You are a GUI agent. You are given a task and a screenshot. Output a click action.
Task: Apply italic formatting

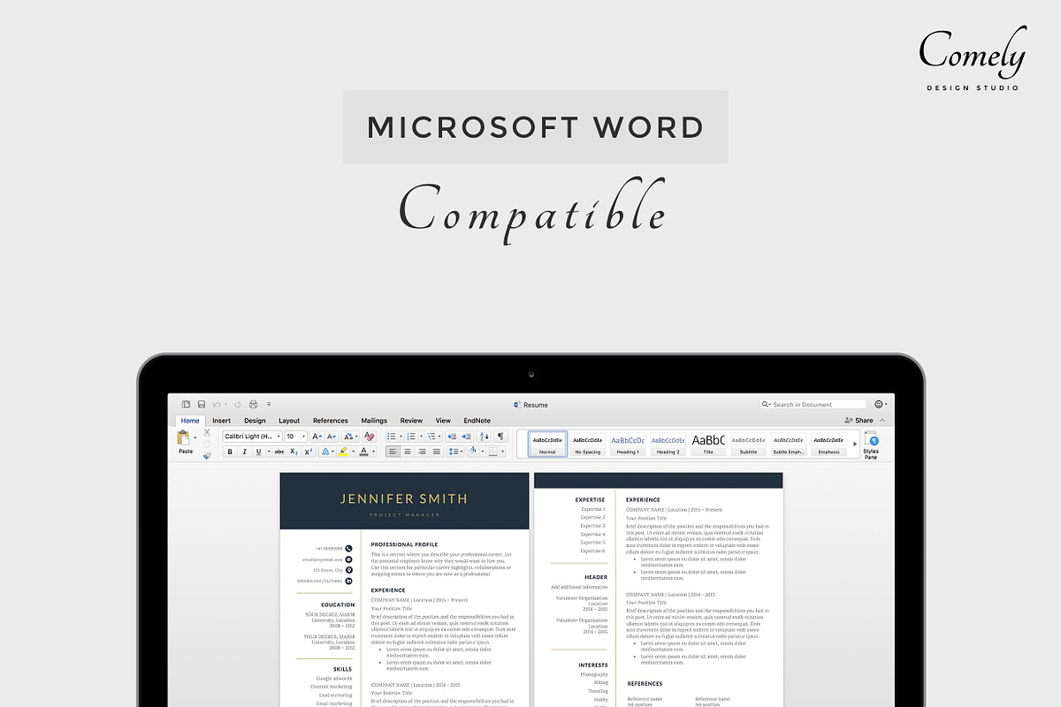pos(244,452)
